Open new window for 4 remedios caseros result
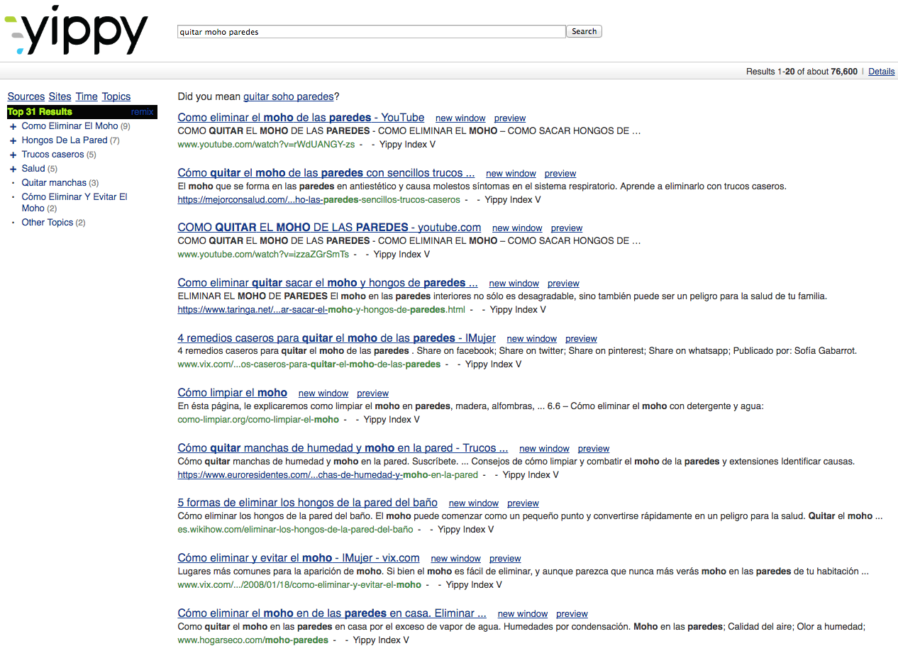 pyautogui.click(x=532, y=339)
